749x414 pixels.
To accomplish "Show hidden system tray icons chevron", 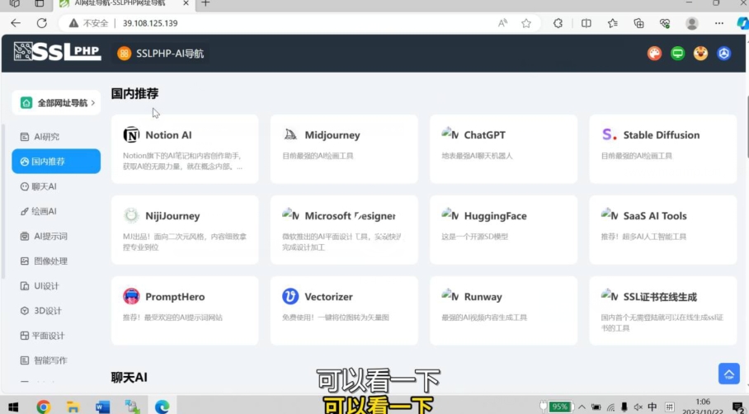I will [x=582, y=407].
